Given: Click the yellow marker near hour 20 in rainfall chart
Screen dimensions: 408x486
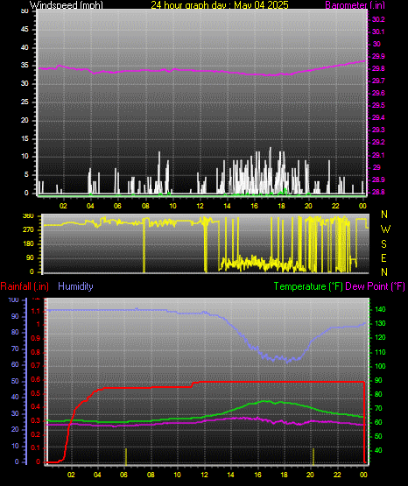Looking at the screenshot, I should click(x=313, y=456).
